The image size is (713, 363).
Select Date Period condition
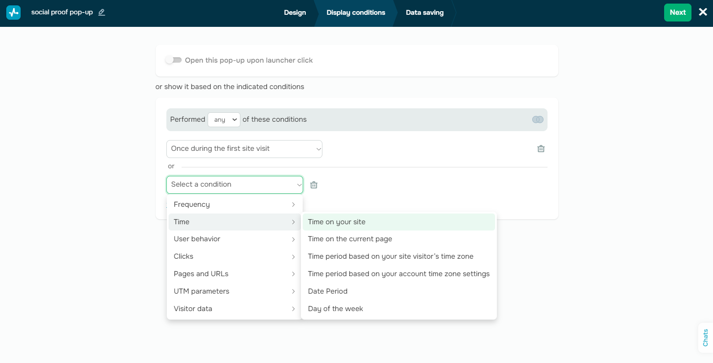328,291
